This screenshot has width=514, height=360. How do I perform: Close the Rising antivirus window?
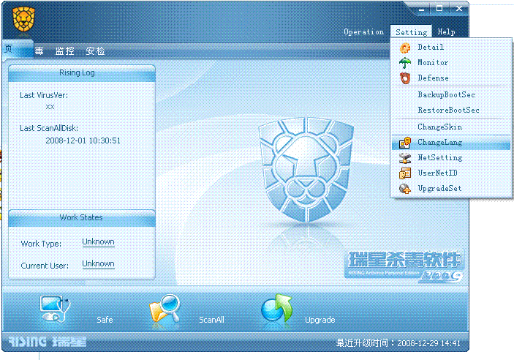click(x=459, y=9)
